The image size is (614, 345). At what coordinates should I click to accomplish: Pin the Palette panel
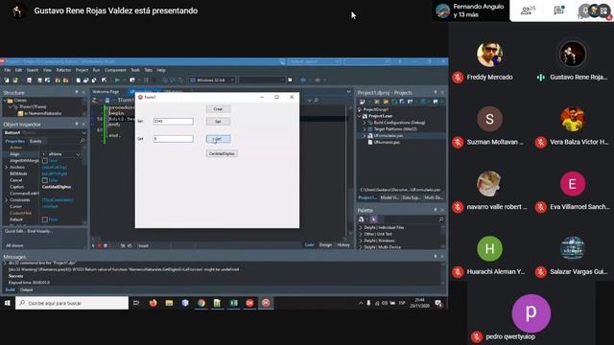(x=435, y=210)
